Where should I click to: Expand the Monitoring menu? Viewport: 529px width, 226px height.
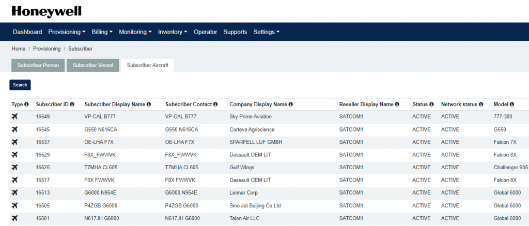135,32
